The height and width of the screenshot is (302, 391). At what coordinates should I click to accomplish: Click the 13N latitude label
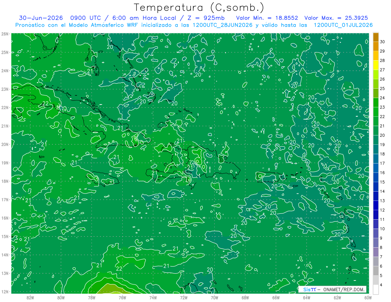coord(5,273)
